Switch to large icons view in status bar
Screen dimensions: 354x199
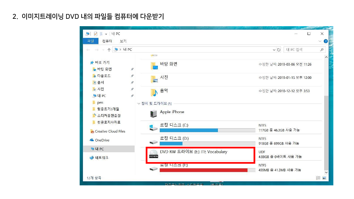(325, 178)
